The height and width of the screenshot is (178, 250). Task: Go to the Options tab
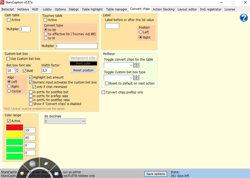[x=60, y=9]
